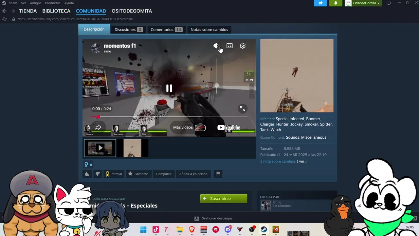
Task: Report the item with flag icon
Action: click(x=218, y=174)
